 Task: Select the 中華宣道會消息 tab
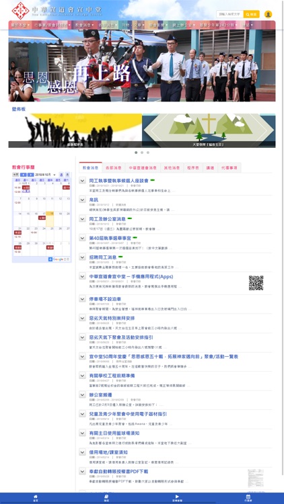click(142, 168)
